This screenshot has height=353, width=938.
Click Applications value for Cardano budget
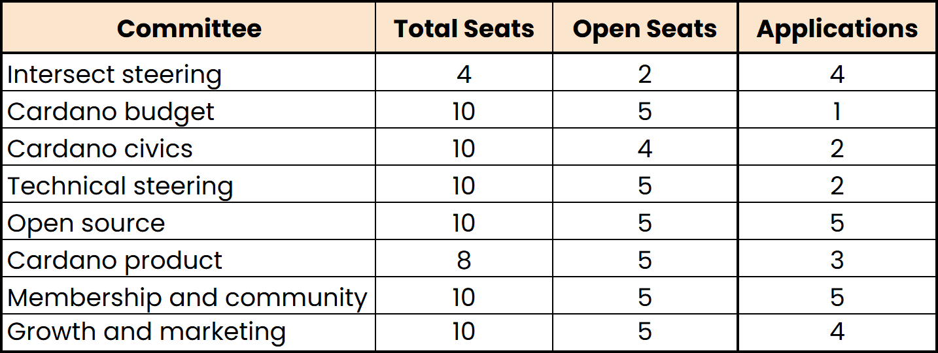837,112
